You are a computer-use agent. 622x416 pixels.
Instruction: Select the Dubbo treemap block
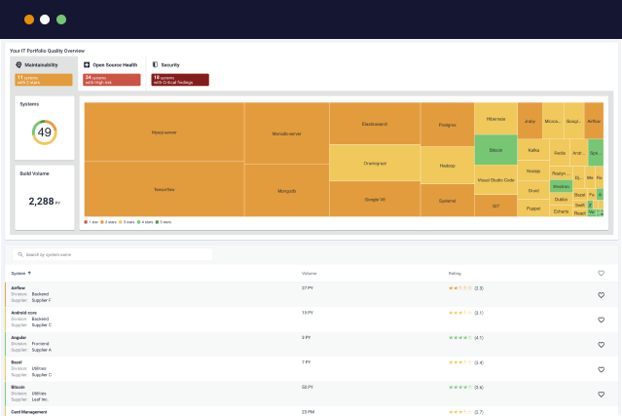coord(561,200)
